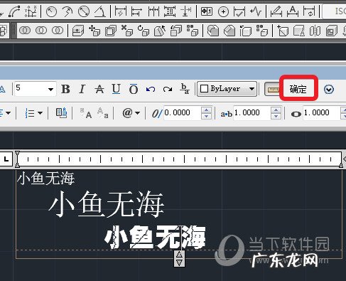Increase tracking value with spinner up arrow
The width and height of the screenshot is (346, 281).
(276, 110)
